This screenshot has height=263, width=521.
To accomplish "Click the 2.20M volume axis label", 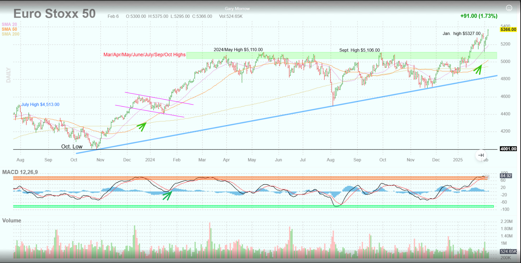I will tap(507, 221).
